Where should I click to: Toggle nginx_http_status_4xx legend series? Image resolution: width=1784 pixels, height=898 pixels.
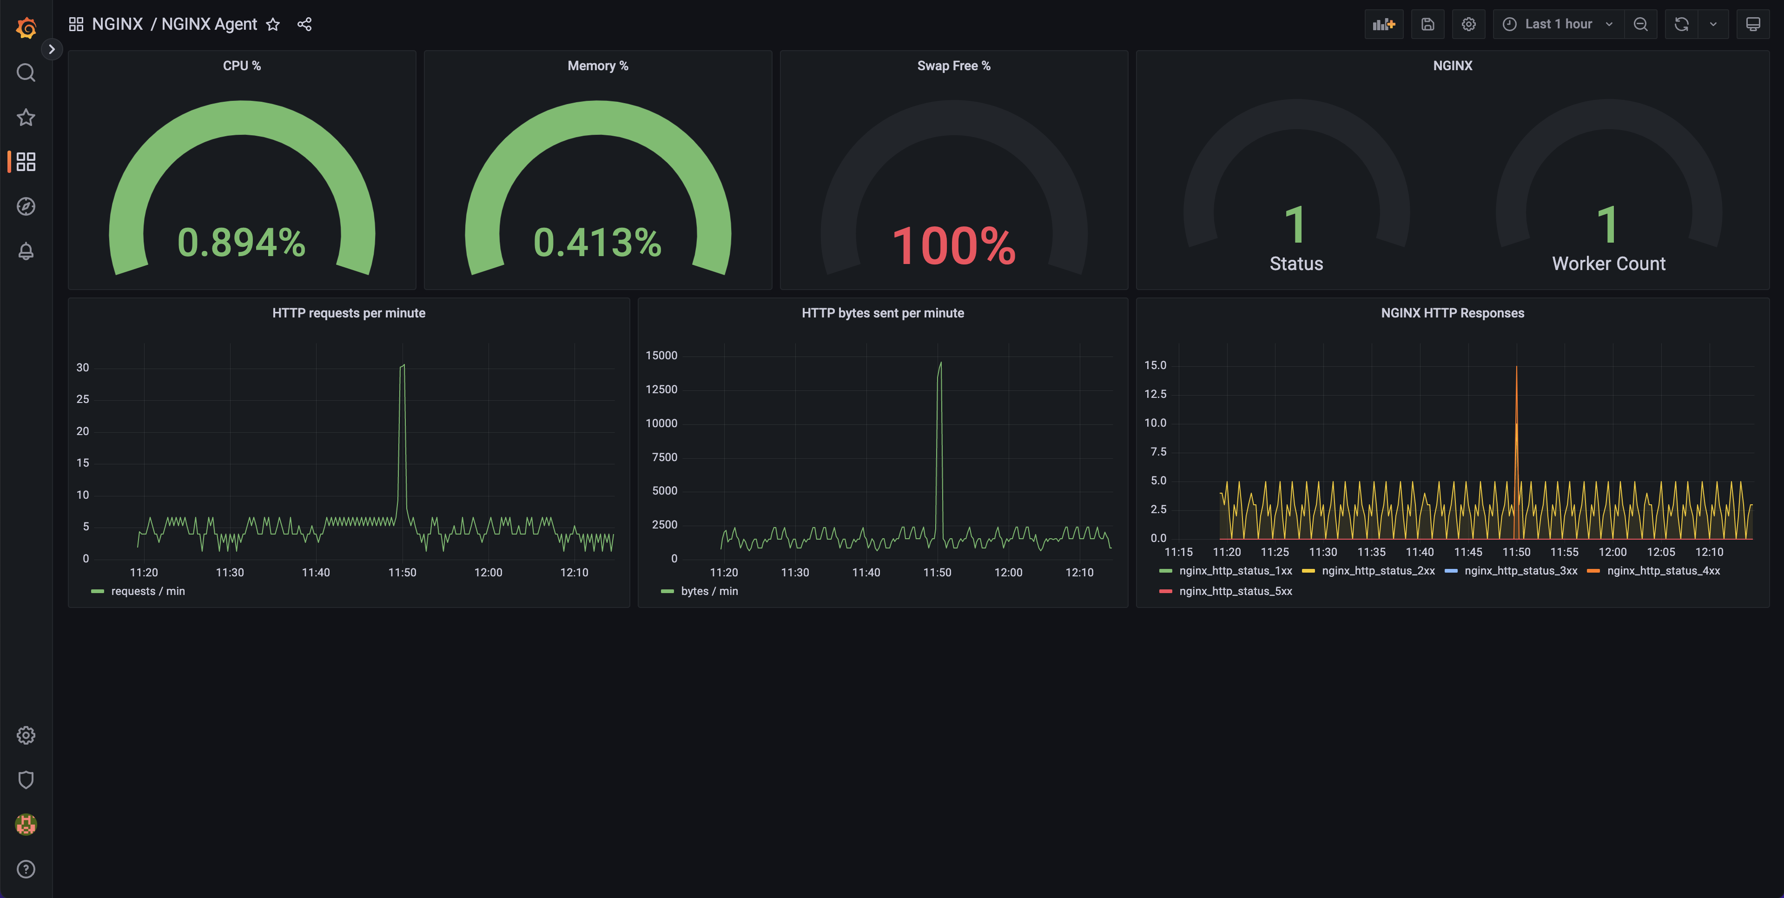(1664, 570)
